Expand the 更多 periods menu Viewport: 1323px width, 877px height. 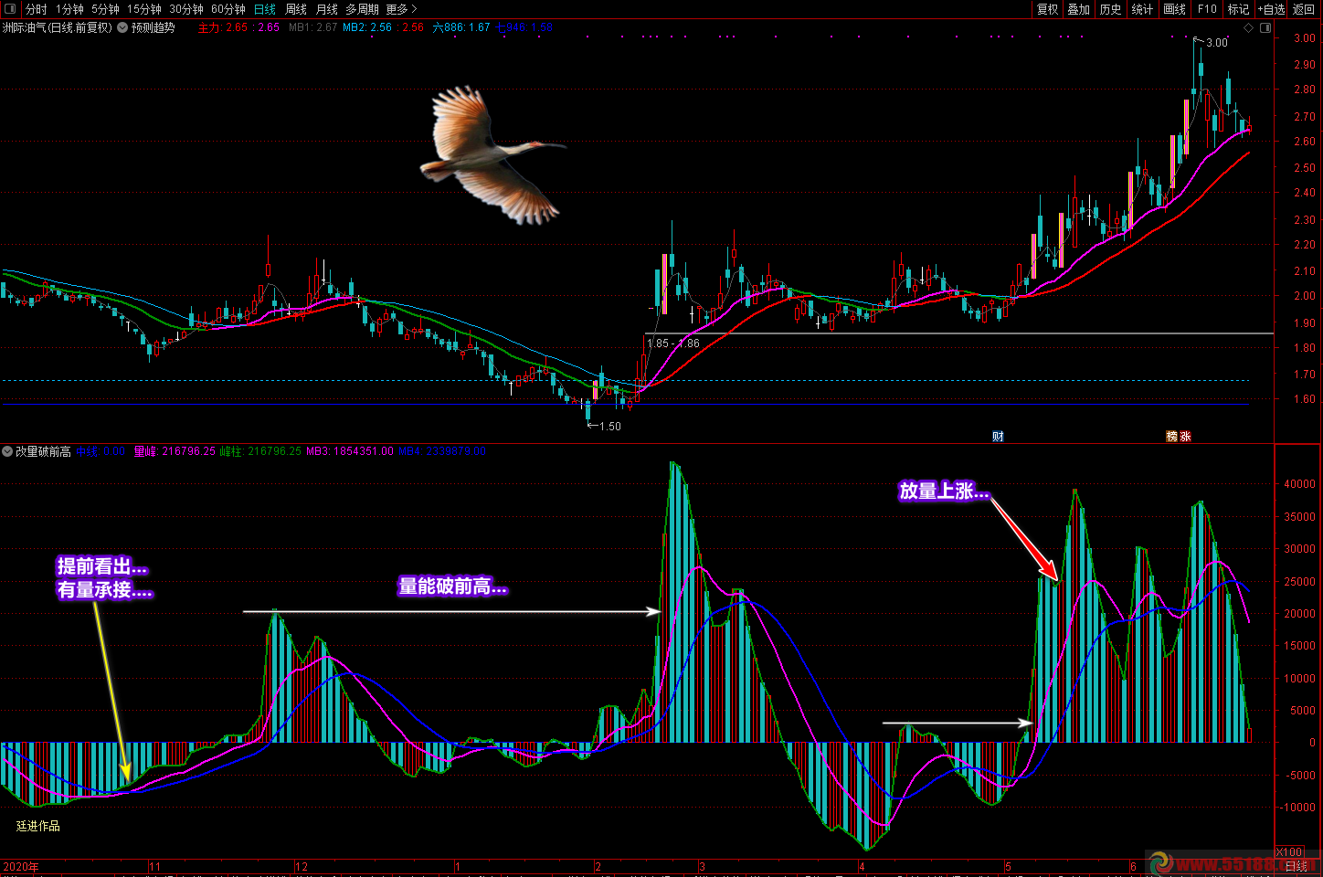[x=401, y=9]
